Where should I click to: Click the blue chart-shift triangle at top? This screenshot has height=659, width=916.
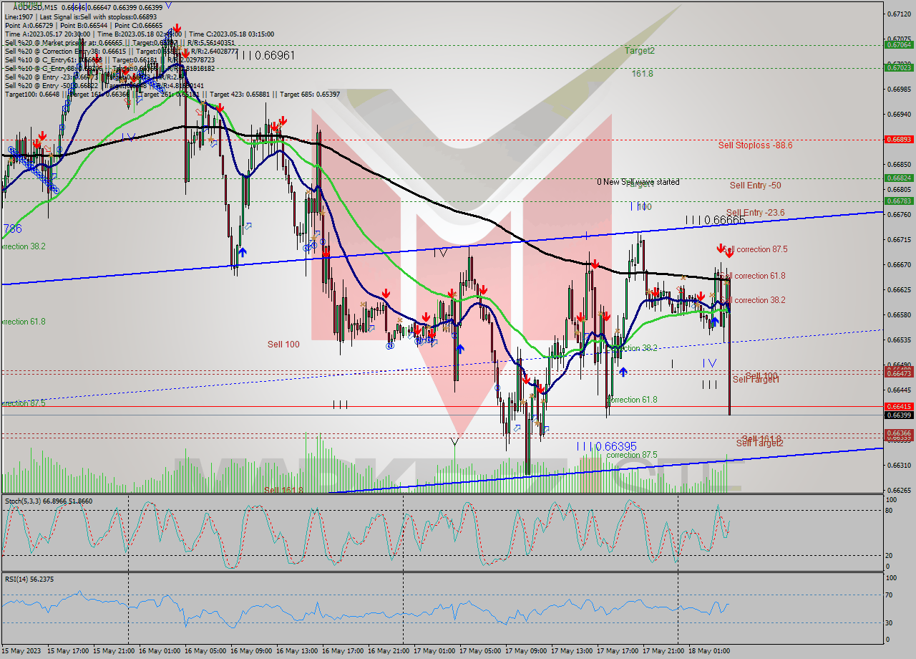168,4
